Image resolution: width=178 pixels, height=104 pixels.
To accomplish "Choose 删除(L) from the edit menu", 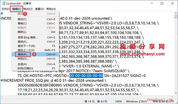I will 35,32.
